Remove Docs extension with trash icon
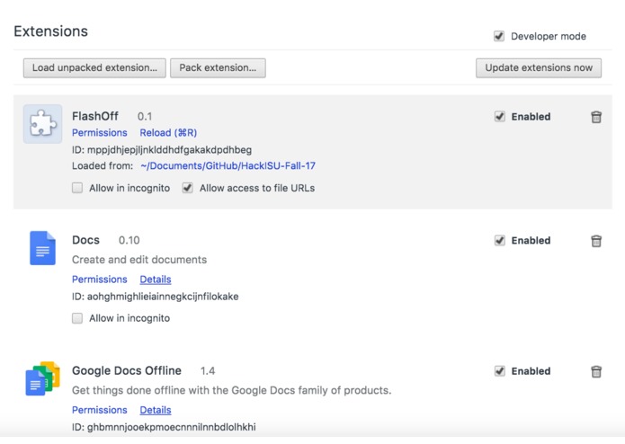Image resolution: width=625 pixels, height=444 pixels. coord(596,241)
